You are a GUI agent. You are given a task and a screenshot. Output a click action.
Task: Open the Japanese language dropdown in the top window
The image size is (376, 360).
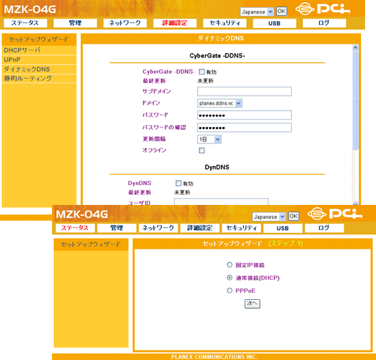click(x=257, y=12)
